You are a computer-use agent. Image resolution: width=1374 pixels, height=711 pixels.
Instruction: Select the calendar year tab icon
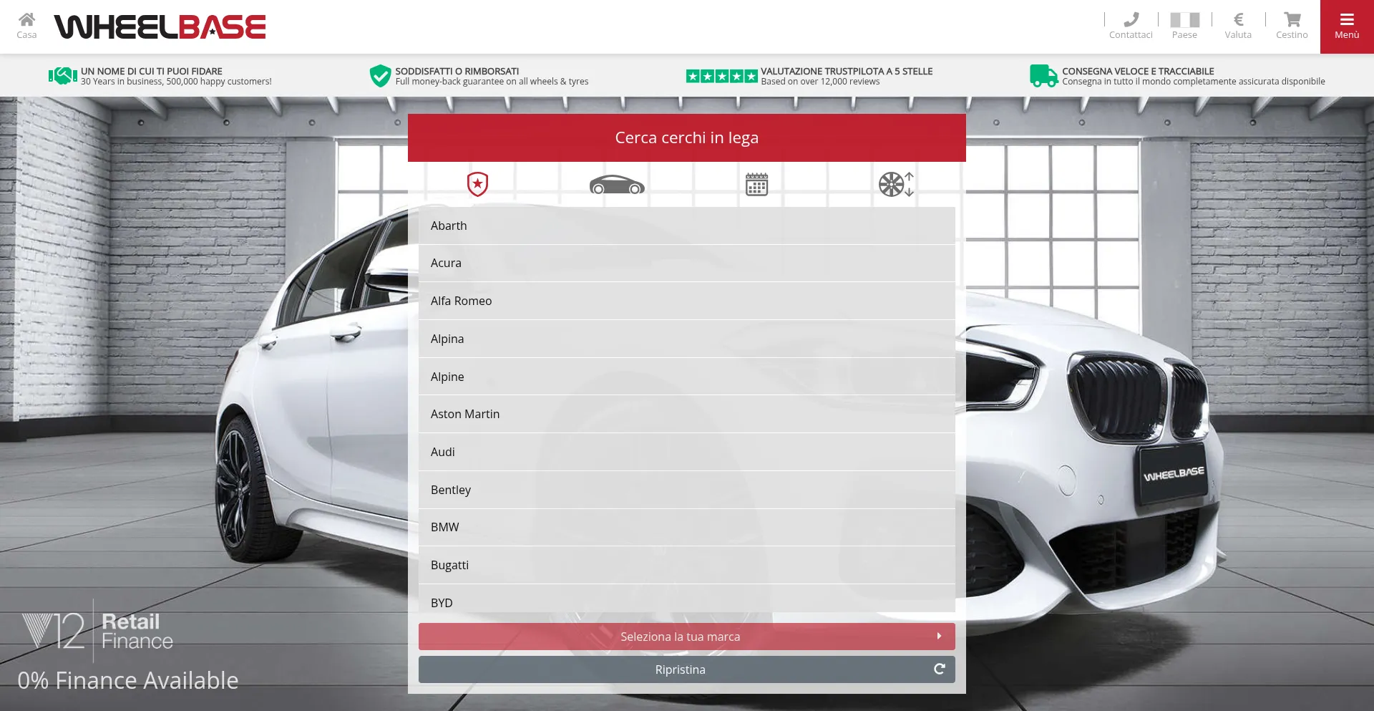coord(756,184)
